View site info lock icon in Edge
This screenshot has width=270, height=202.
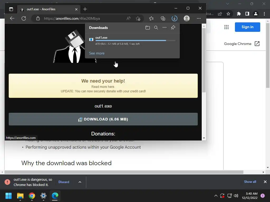tap(38, 18)
